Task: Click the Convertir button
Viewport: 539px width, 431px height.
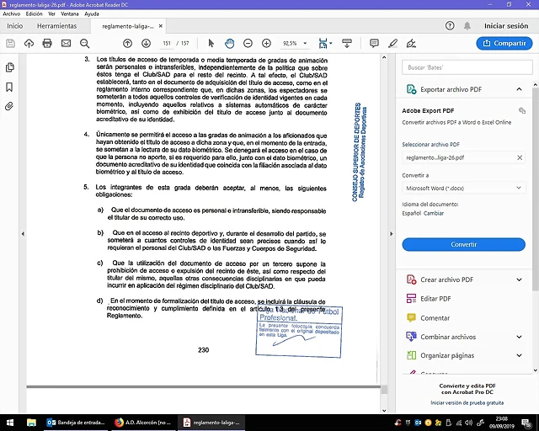Action: [x=464, y=244]
